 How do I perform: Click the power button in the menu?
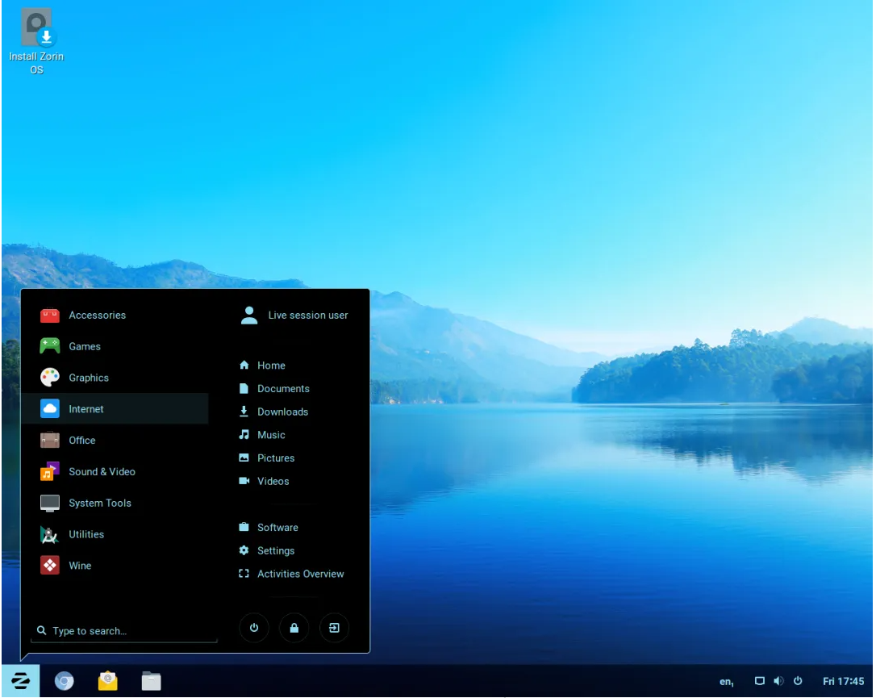(254, 628)
